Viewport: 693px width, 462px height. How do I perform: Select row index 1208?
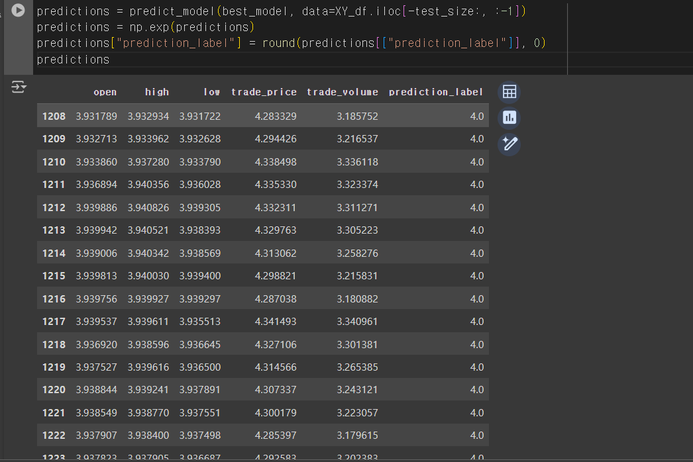(54, 116)
